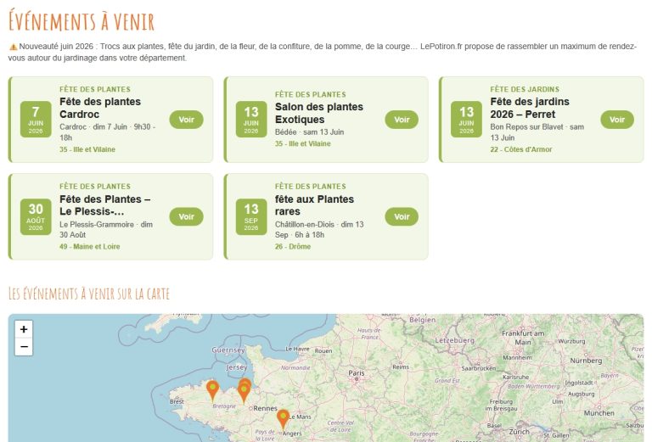This screenshot has height=442, width=652.
Task: Click the 13 Sep 2026 date badge
Action: 251,216
